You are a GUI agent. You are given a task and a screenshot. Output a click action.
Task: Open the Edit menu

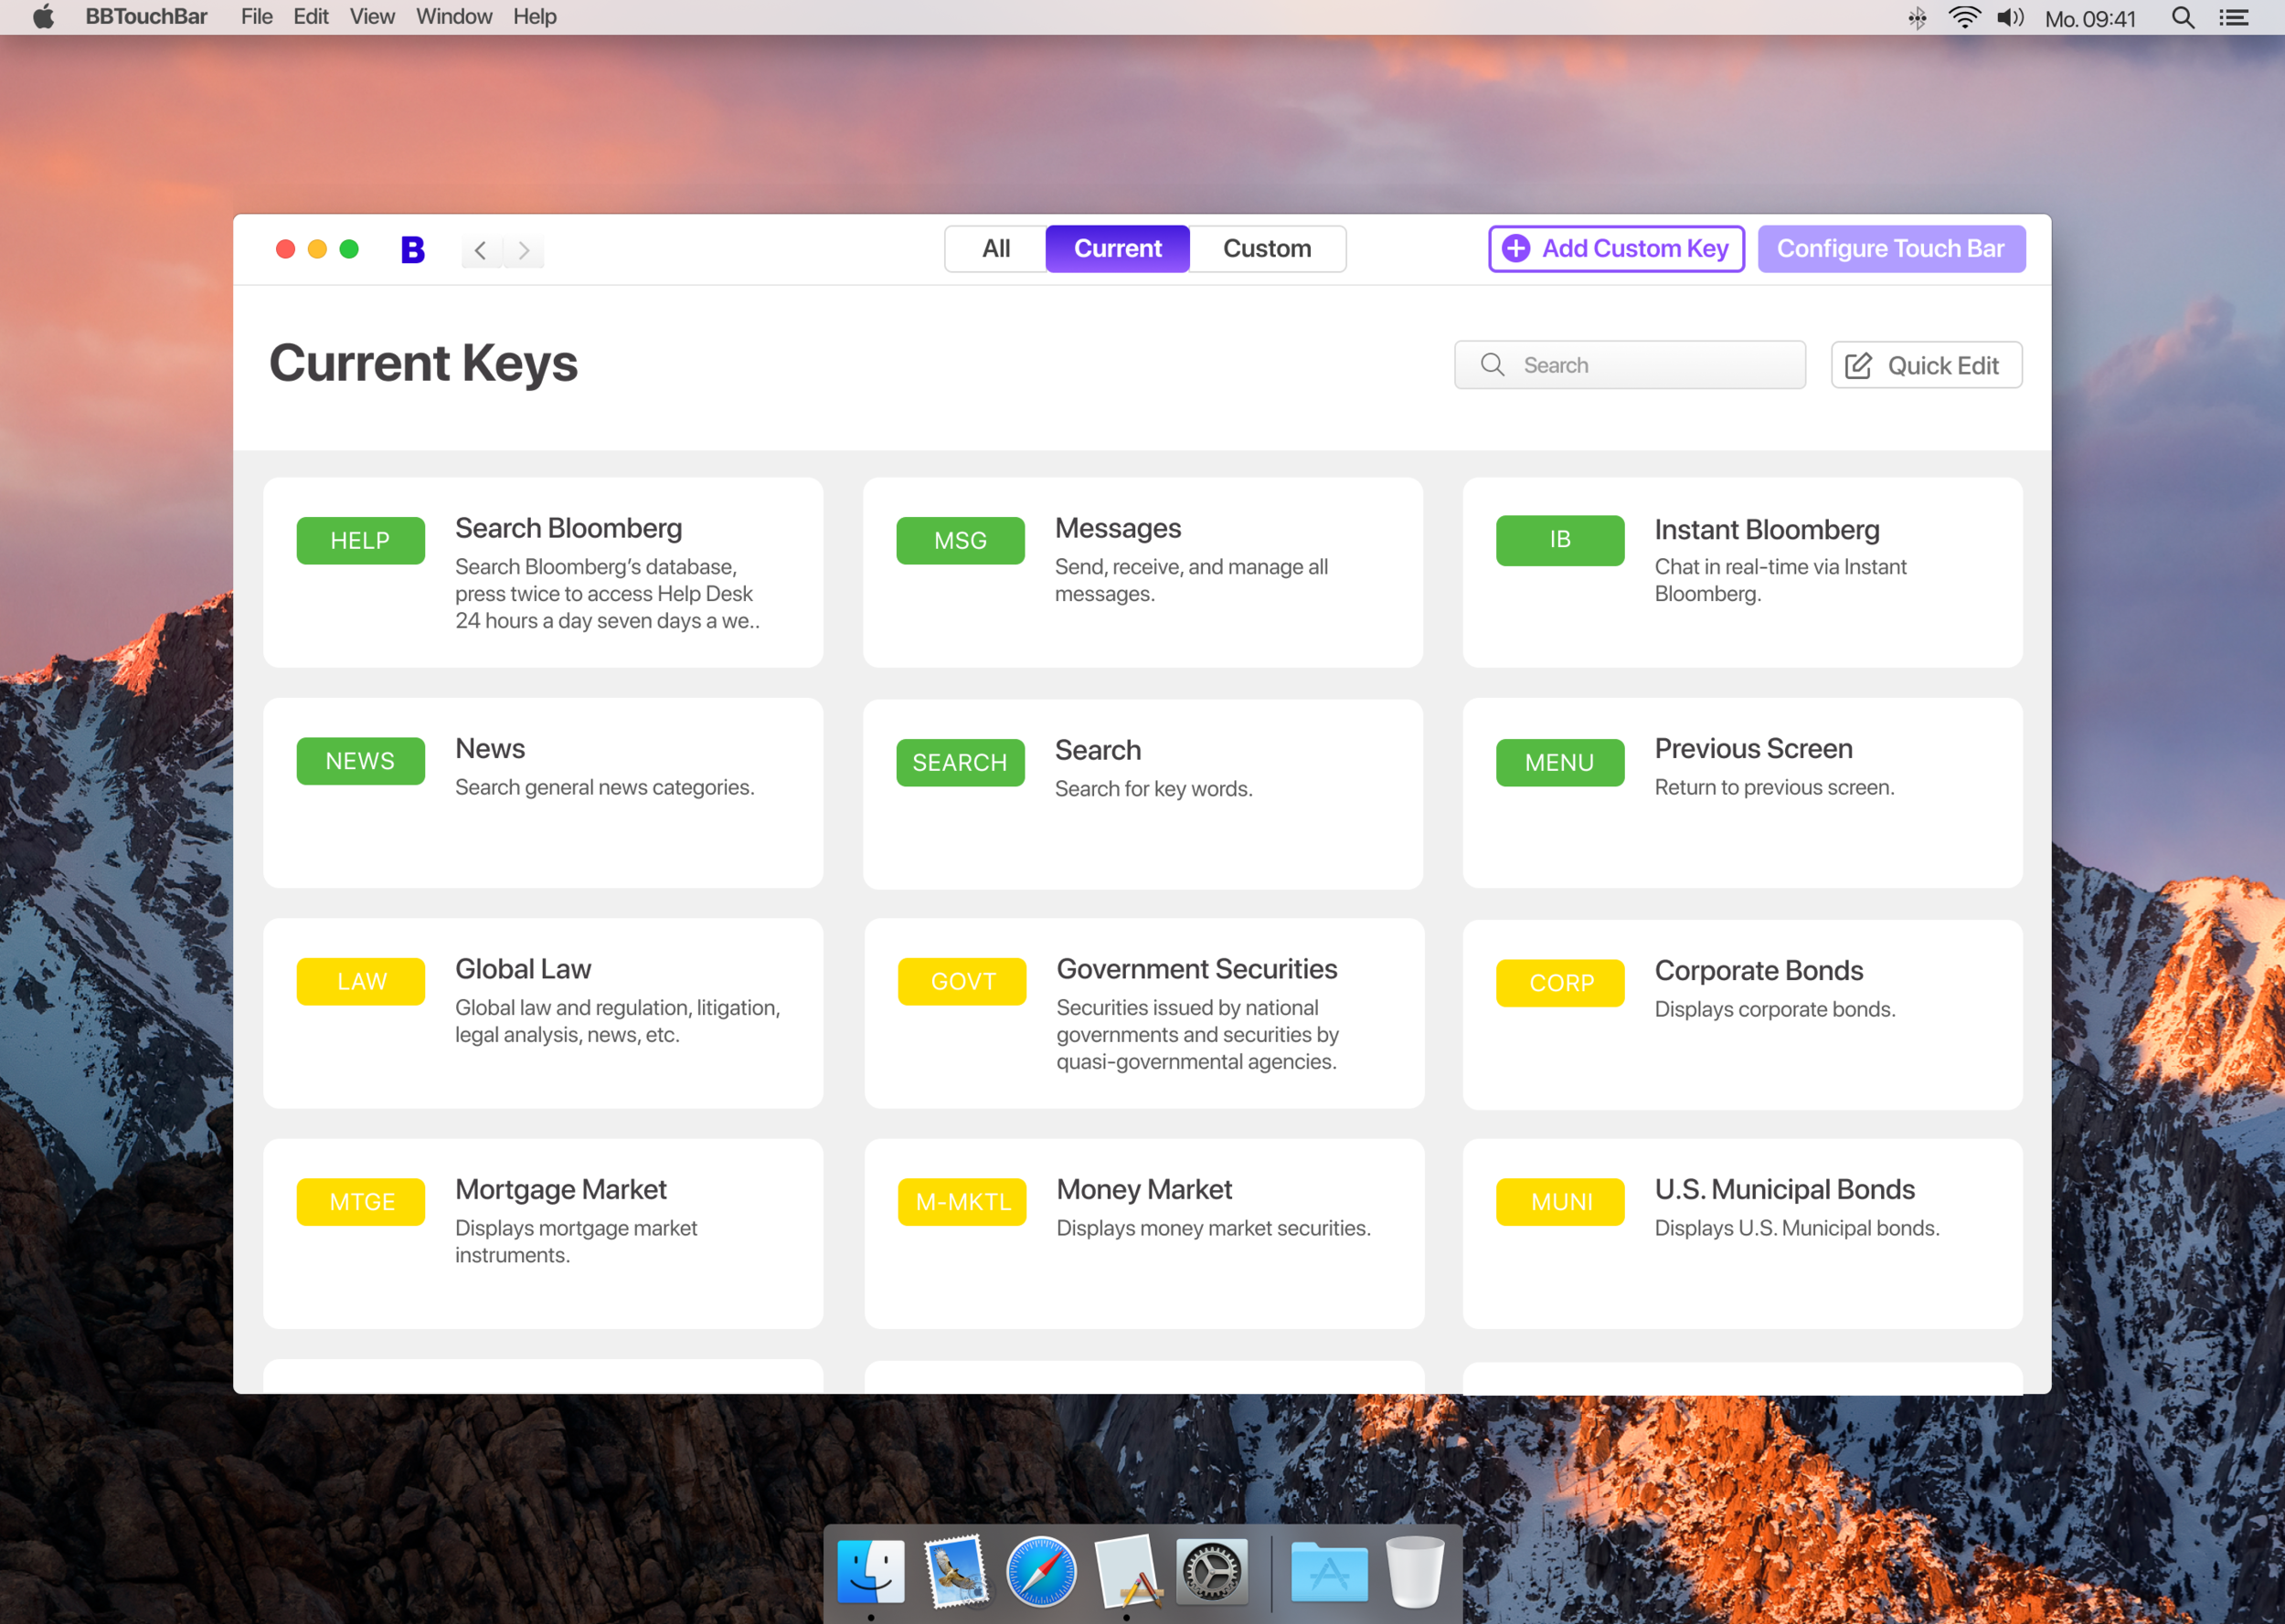point(311,17)
